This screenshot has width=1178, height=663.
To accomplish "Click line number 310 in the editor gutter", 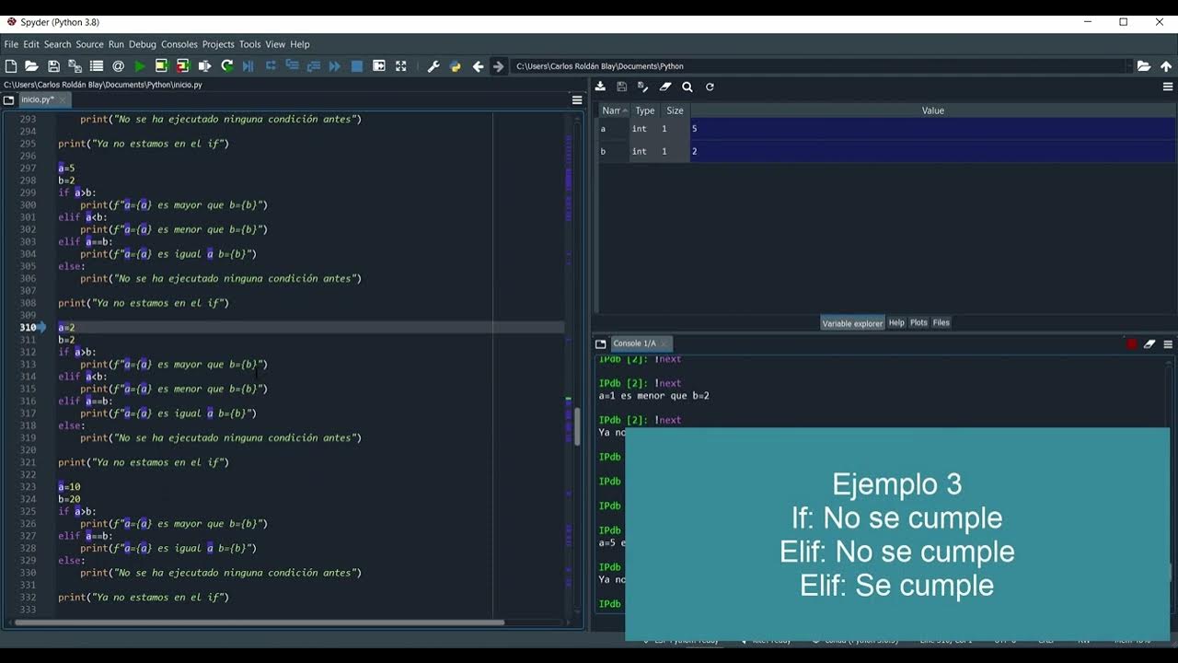I will tap(28, 327).
